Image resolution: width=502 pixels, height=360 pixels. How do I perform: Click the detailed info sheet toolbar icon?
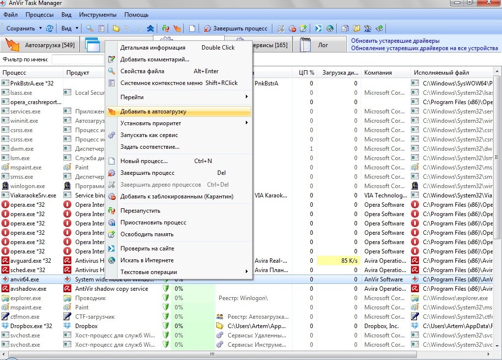[101, 28]
